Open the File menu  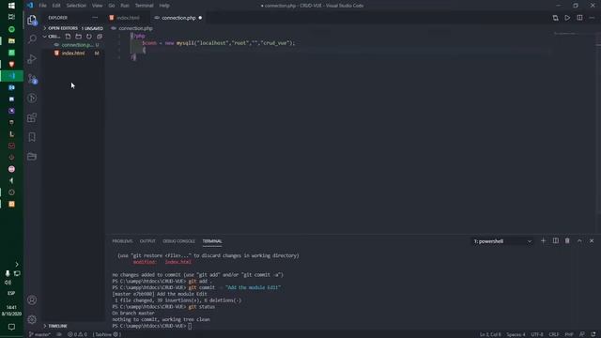42,6
